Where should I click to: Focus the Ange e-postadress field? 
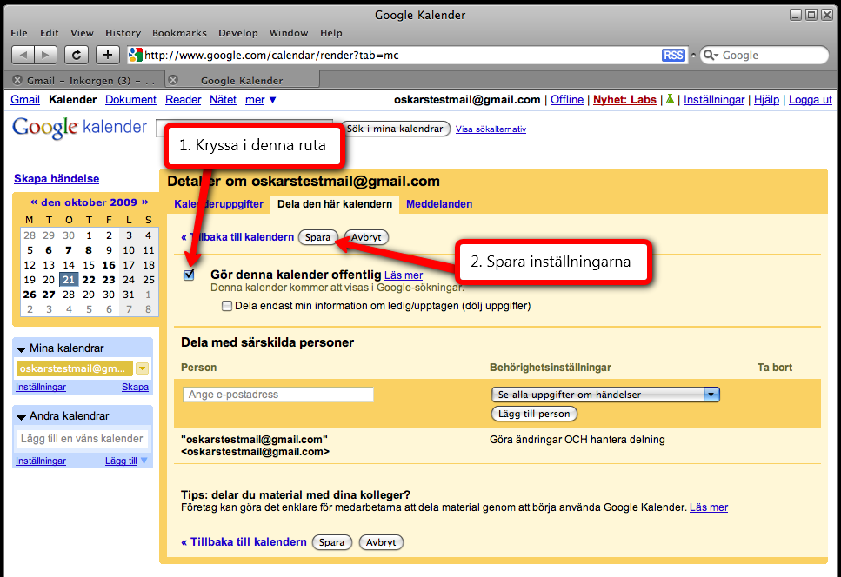tap(277, 395)
